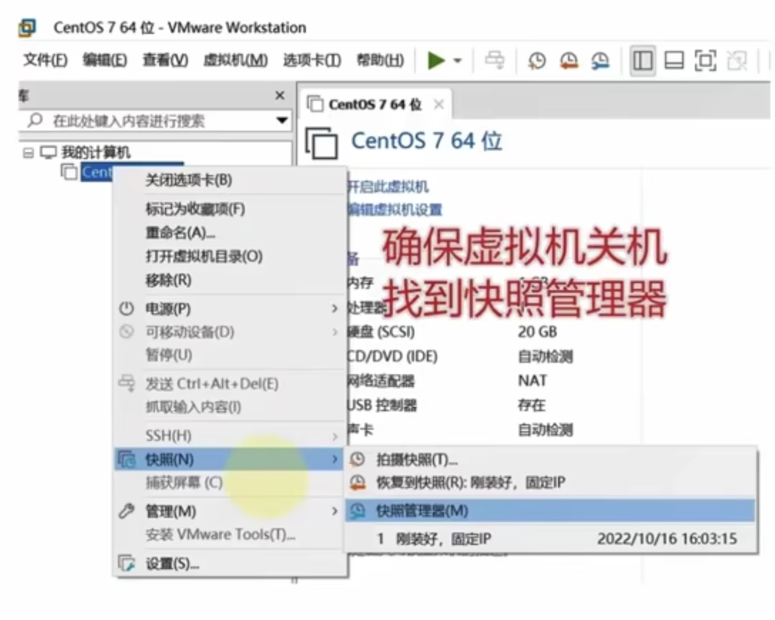This screenshot has width=775, height=620.
Task: Click the clock icon beside 拍摄快照(T)
Action: (358, 459)
